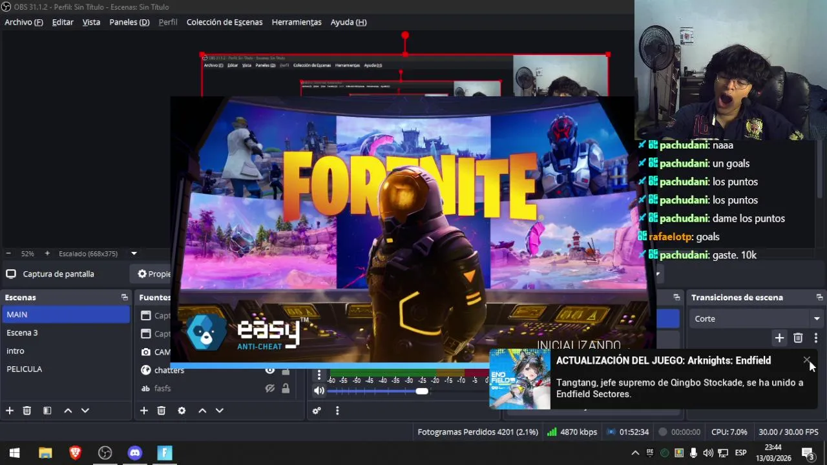This screenshot has height=465, width=827.
Task: Remove selected source with Fuentes trash icon
Action: click(162, 411)
